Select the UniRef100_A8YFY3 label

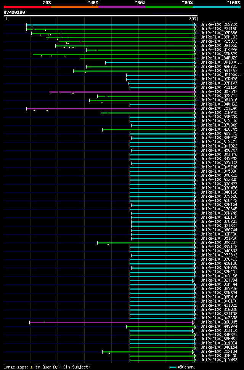pyautogui.click(x=219, y=134)
